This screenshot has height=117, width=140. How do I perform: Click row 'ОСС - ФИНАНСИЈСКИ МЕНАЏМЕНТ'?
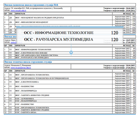(70, 22)
